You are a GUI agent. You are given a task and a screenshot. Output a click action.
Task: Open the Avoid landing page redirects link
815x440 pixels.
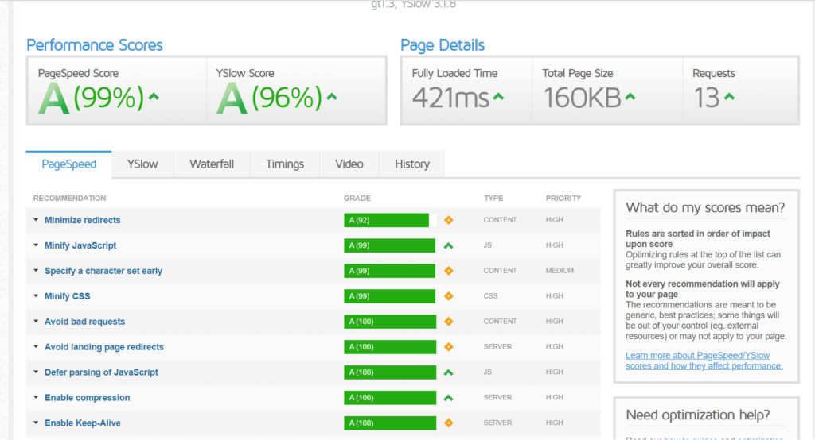click(104, 346)
